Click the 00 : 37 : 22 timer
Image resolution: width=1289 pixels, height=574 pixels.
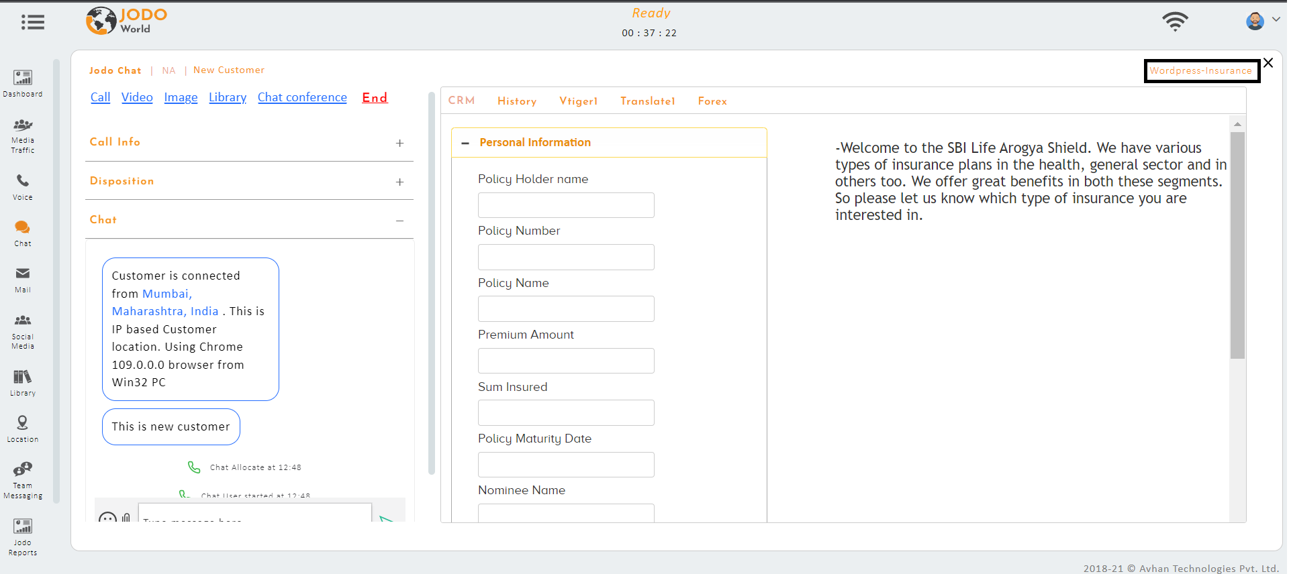click(649, 33)
